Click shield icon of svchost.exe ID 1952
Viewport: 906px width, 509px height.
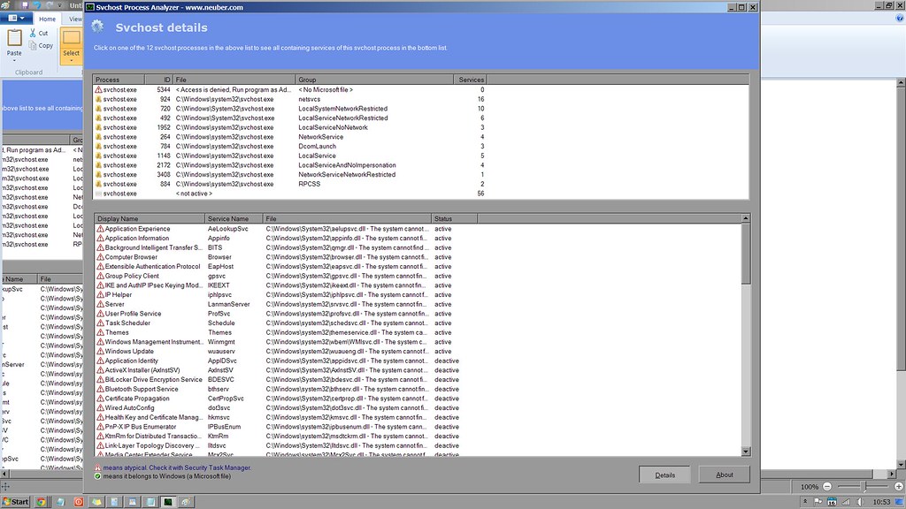point(98,127)
